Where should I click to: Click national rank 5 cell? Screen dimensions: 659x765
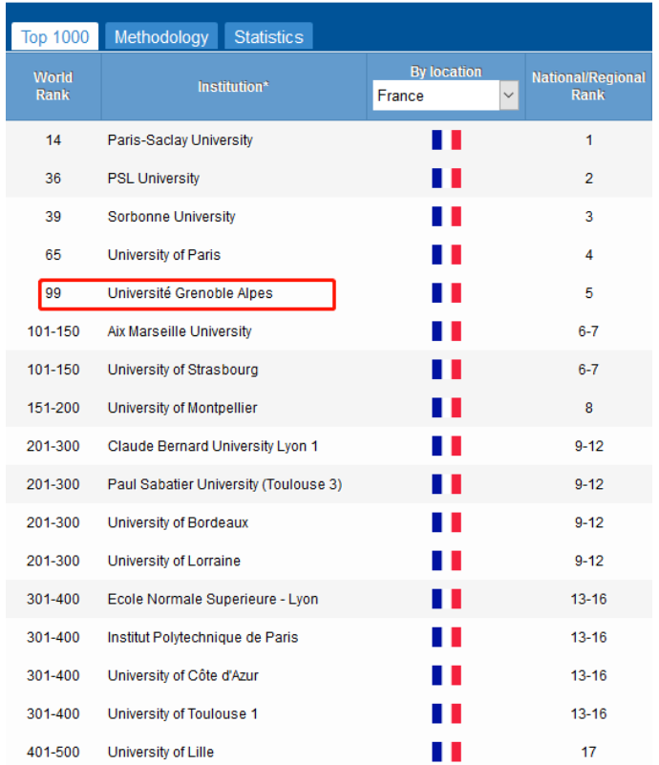588,293
